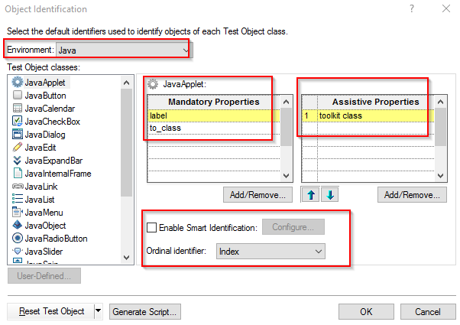Select the JavaMenu class text

[x=44, y=213]
